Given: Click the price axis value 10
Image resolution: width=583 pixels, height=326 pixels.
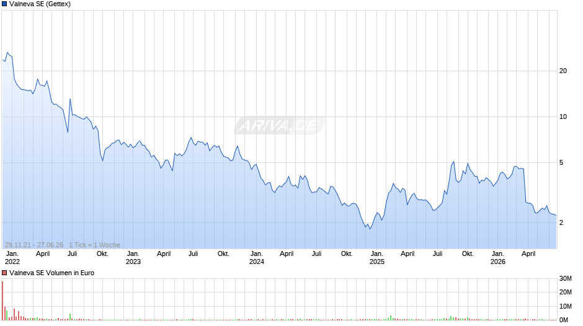Looking at the screenshot, I should [x=563, y=117].
